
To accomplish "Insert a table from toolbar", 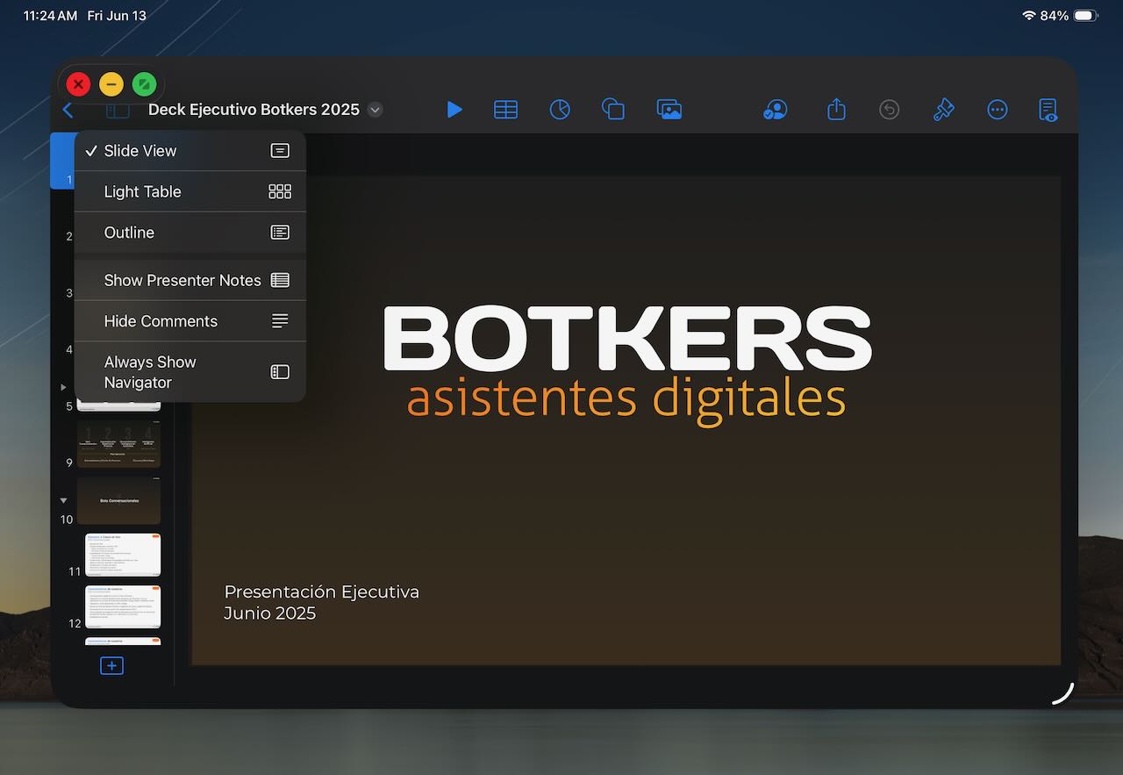I will point(505,110).
